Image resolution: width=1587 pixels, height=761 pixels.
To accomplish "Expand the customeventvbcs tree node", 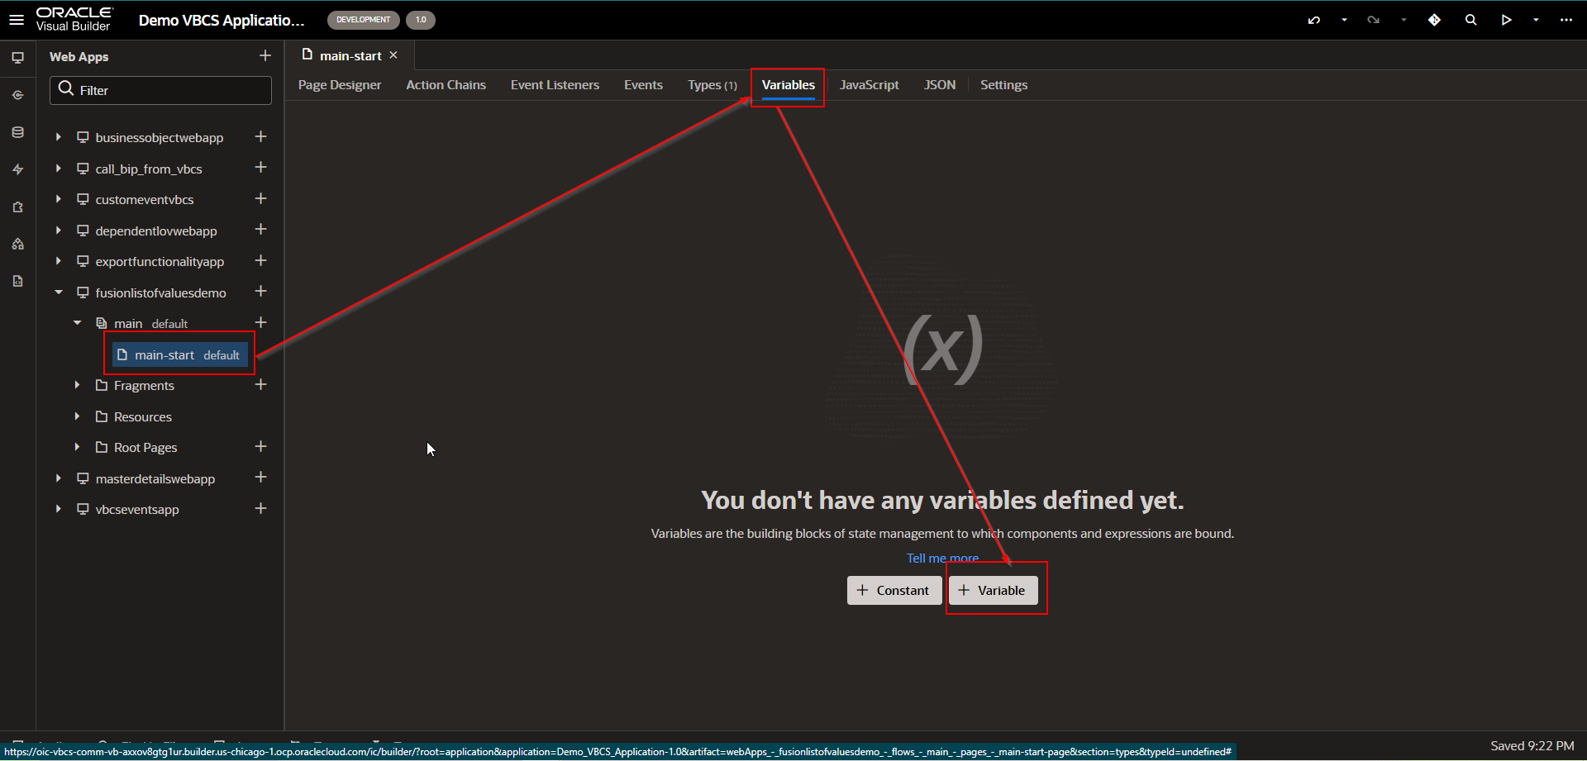I will [x=58, y=199].
